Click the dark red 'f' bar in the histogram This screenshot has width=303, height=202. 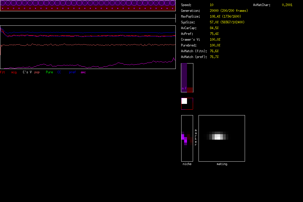pyautogui.click(x=190, y=90)
